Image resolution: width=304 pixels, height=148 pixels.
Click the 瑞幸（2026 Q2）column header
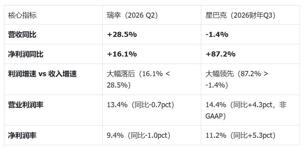(152, 15)
